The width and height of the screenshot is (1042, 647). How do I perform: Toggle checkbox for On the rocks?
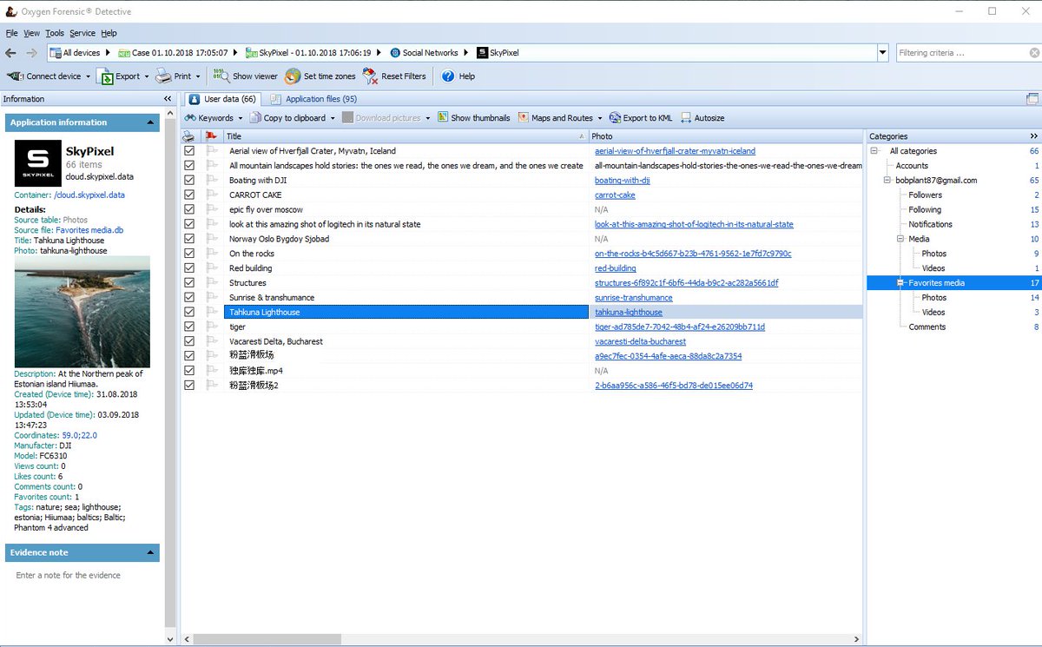point(189,254)
